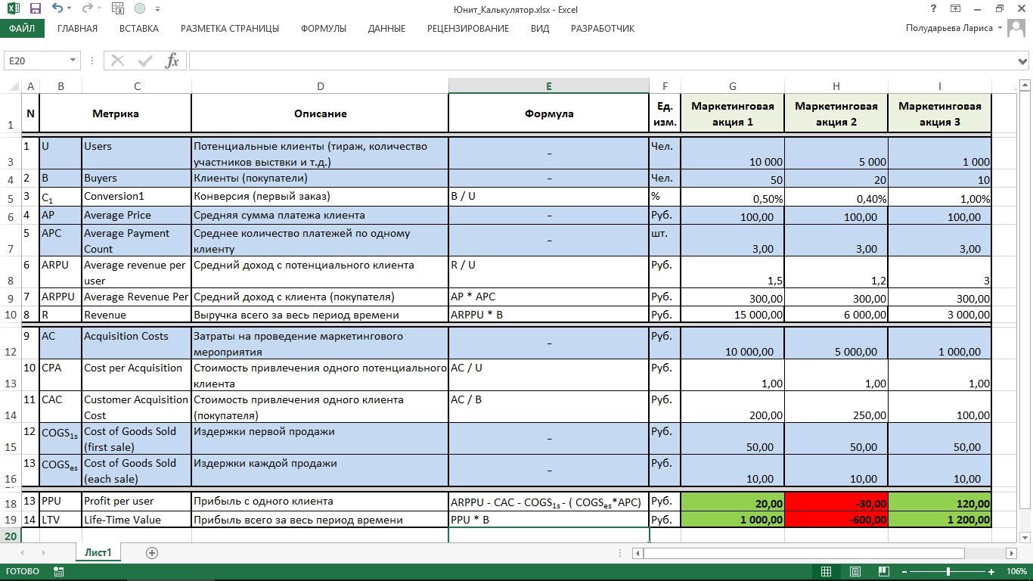
Task: Open the Name Box dropdown arrow
Action: 73,61
